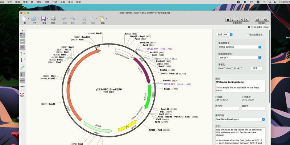The height and width of the screenshot is (145, 290).
Task: Click the show enzymes icon in side toolbar
Action: 22,35
